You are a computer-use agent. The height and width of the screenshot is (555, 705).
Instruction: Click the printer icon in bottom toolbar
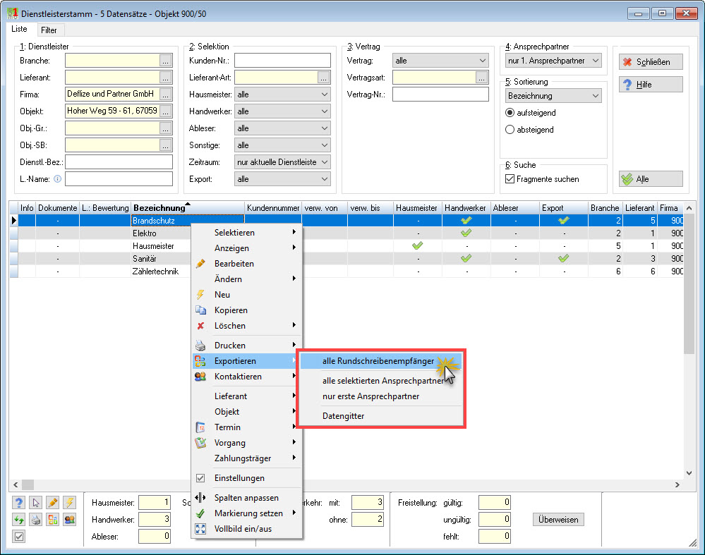(36, 520)
